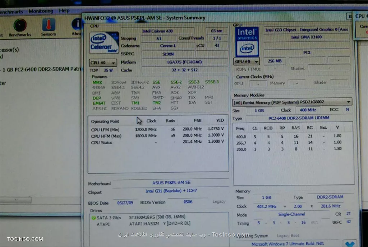This screenshot has width=368, height=247.
Task: Click the CR value 2T
Action: (349, 214)
